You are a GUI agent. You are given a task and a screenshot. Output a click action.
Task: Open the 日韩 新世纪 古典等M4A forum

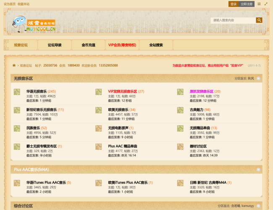point(208,182)
